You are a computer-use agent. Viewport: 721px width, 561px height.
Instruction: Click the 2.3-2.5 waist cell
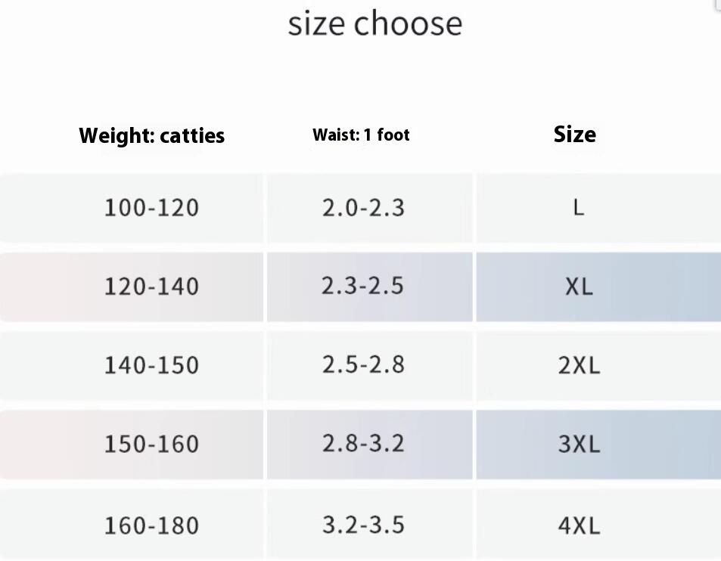[363, 286]
